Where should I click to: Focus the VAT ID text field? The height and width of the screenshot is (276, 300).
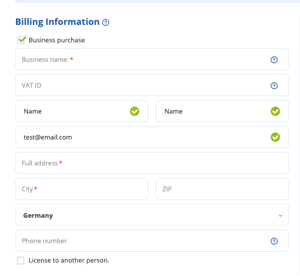[x=140, y=85]
